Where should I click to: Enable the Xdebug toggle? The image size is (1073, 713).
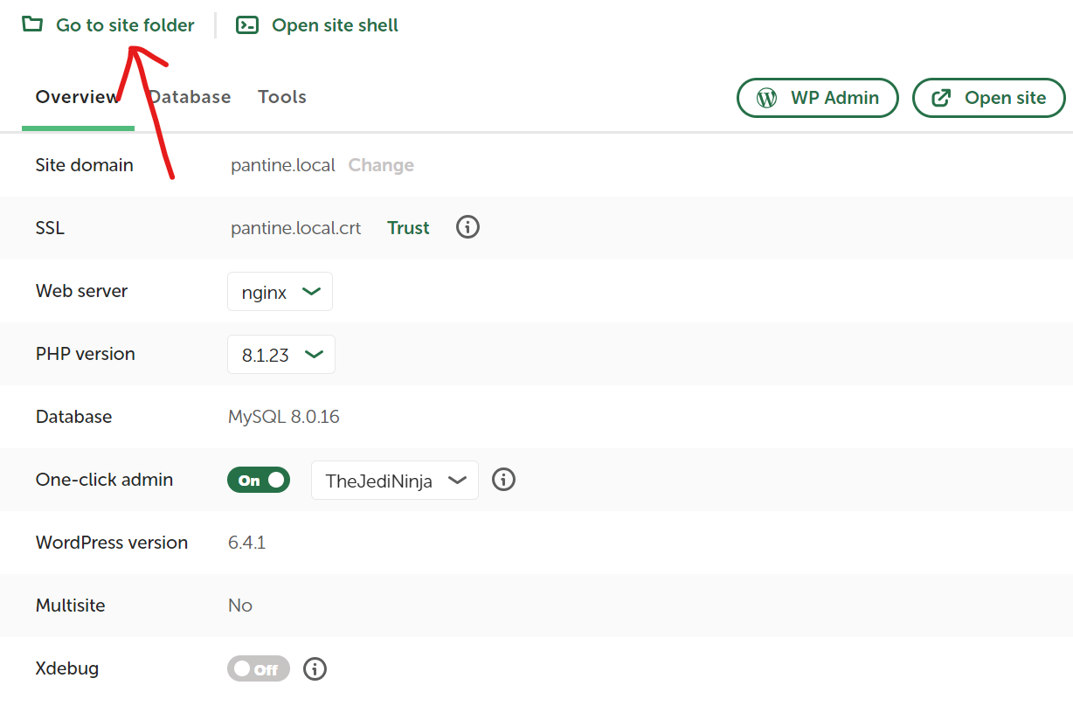pos(258,668)
